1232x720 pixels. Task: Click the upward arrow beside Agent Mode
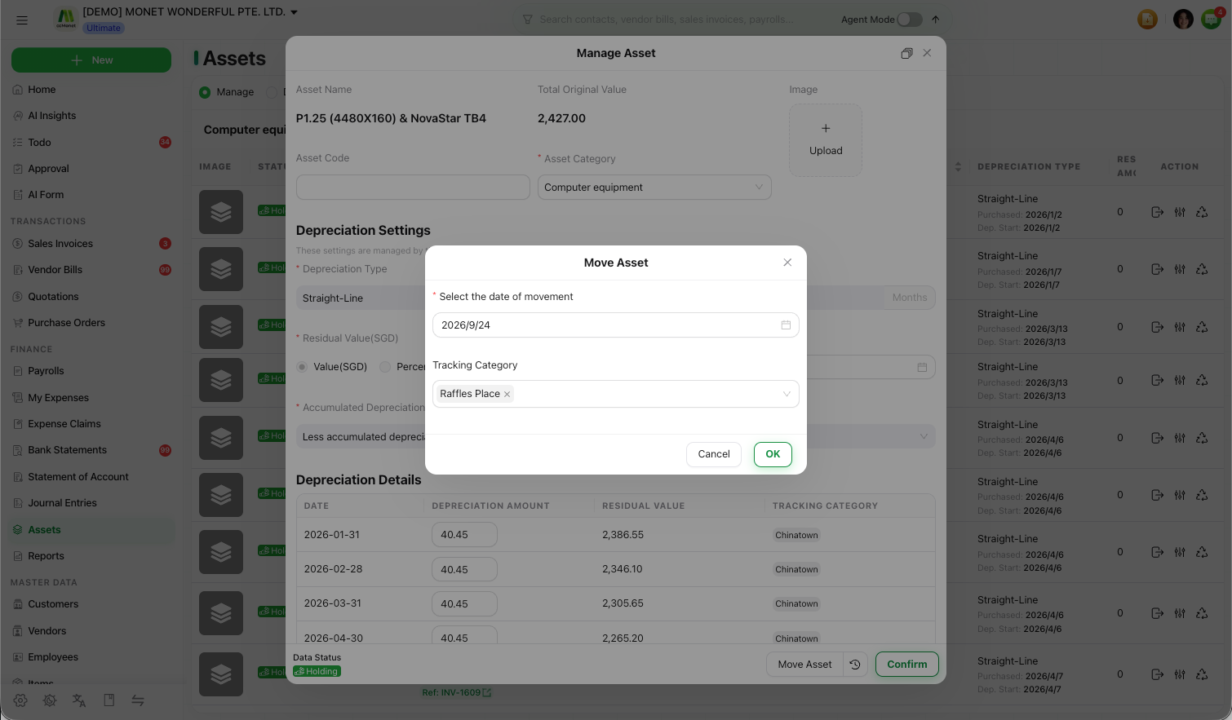click(x=935, y=20)
